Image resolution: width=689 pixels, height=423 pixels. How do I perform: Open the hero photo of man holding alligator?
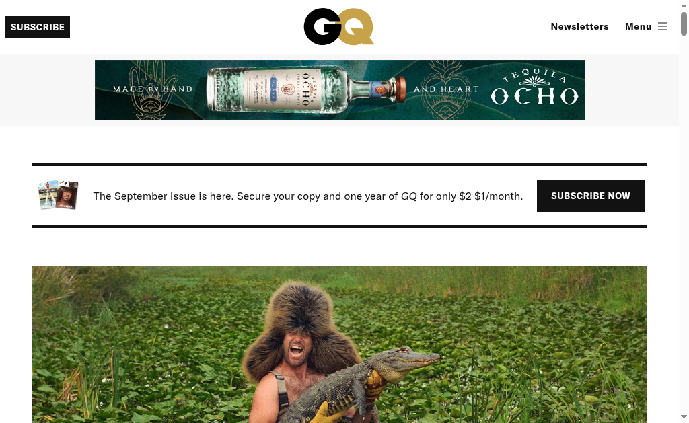click(x=339, y=344)
